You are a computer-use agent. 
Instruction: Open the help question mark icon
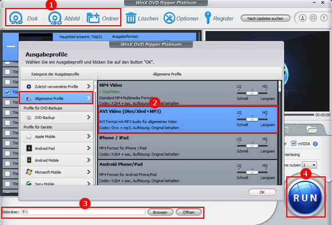[324, 18]
